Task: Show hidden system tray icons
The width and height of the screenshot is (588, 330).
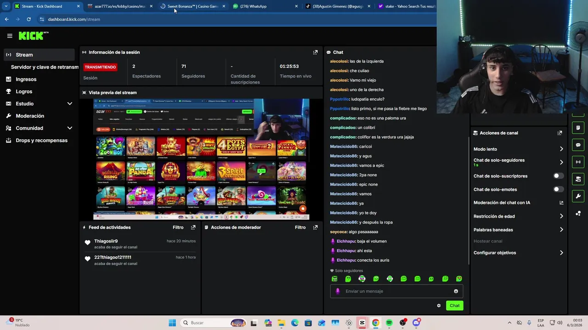Action: 509,323
